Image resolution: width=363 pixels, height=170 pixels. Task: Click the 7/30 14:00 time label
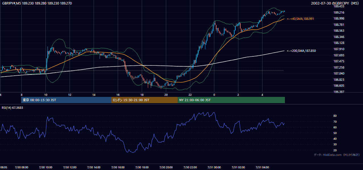pos(94,167)
